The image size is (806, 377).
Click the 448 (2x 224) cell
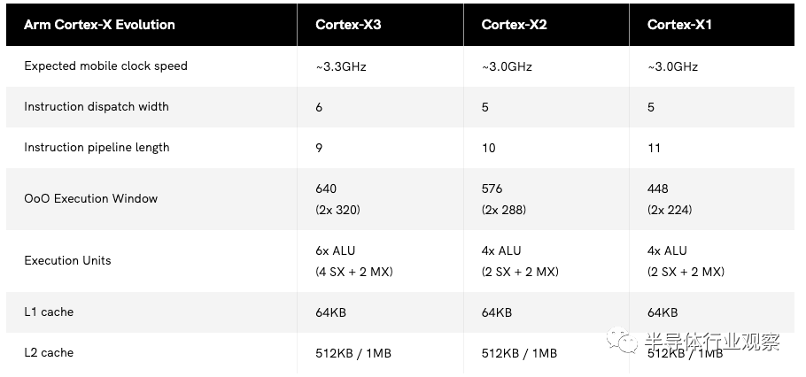click(x=670, y=199)
